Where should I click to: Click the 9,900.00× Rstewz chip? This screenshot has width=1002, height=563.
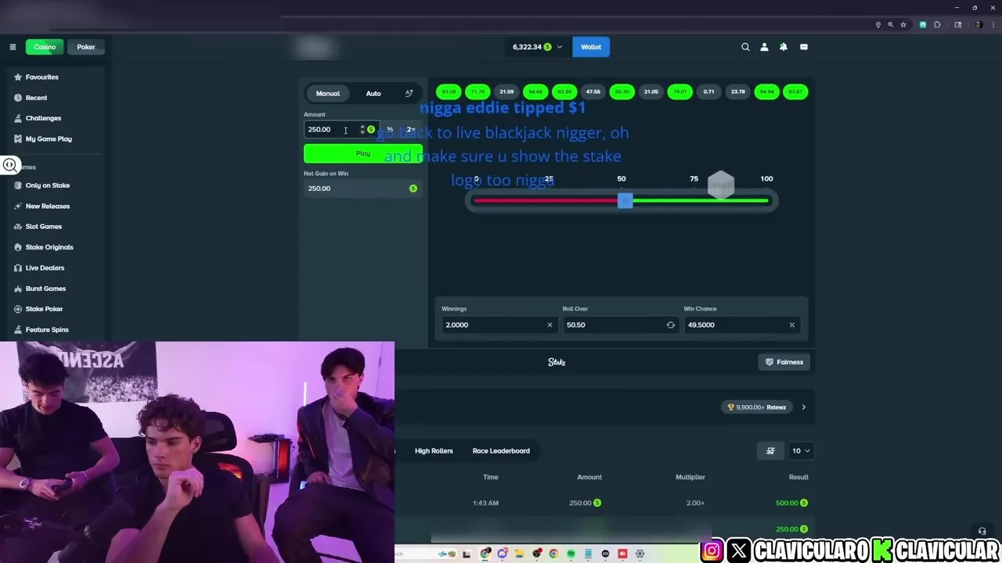click(x=757, y=407)
